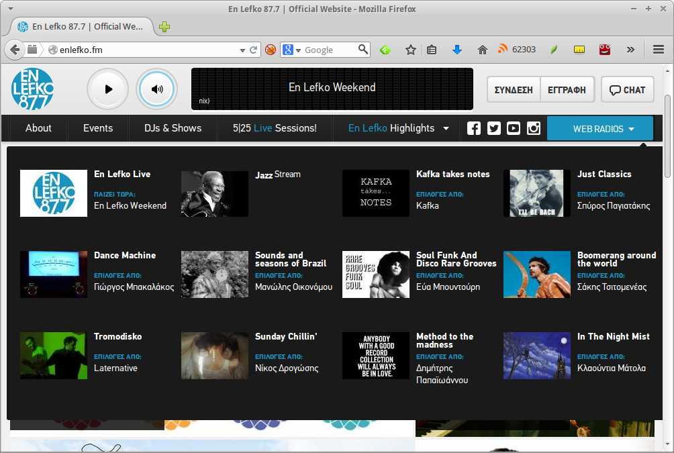The width and height of the screenshot is (674, 453).
Task: Show more toolbar items with the overflow chevron
Action: click(x=630, y=50)
